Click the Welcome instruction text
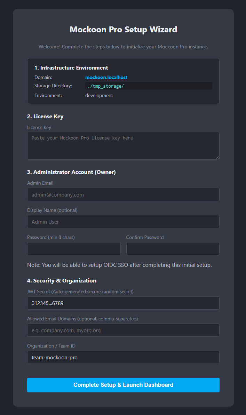 123,47
